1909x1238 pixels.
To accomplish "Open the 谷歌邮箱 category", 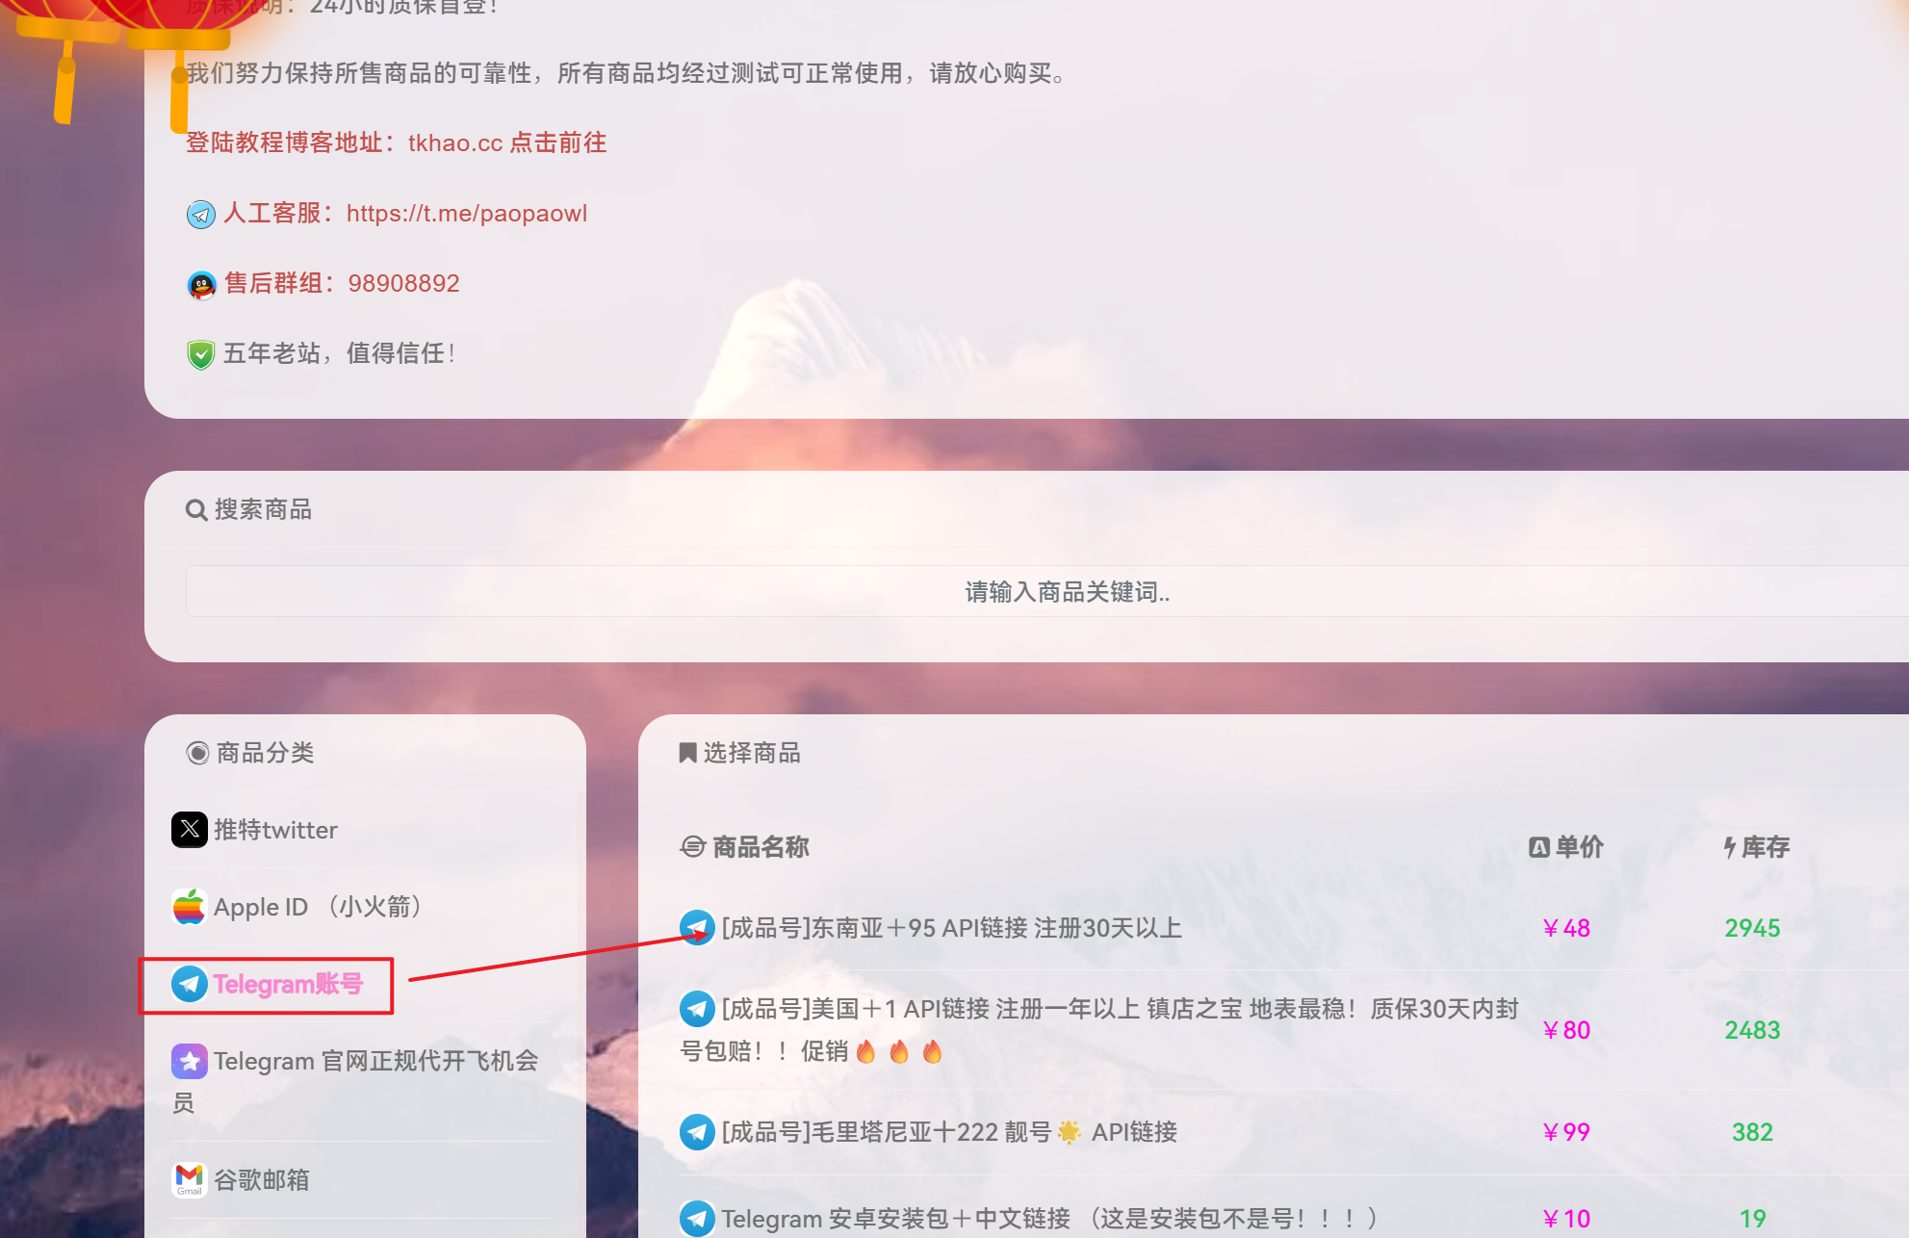I will tap(241, 1179).
